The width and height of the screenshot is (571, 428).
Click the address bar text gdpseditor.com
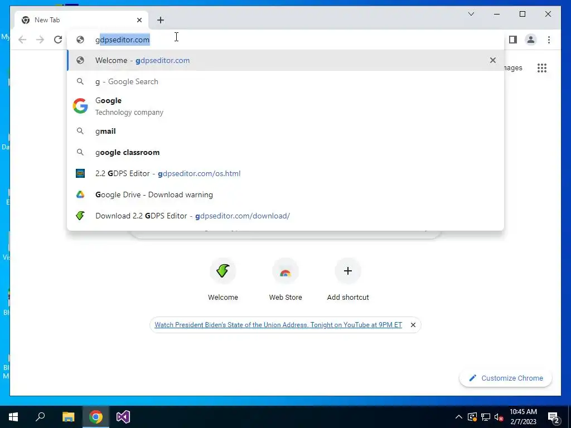tap(122, 40)
